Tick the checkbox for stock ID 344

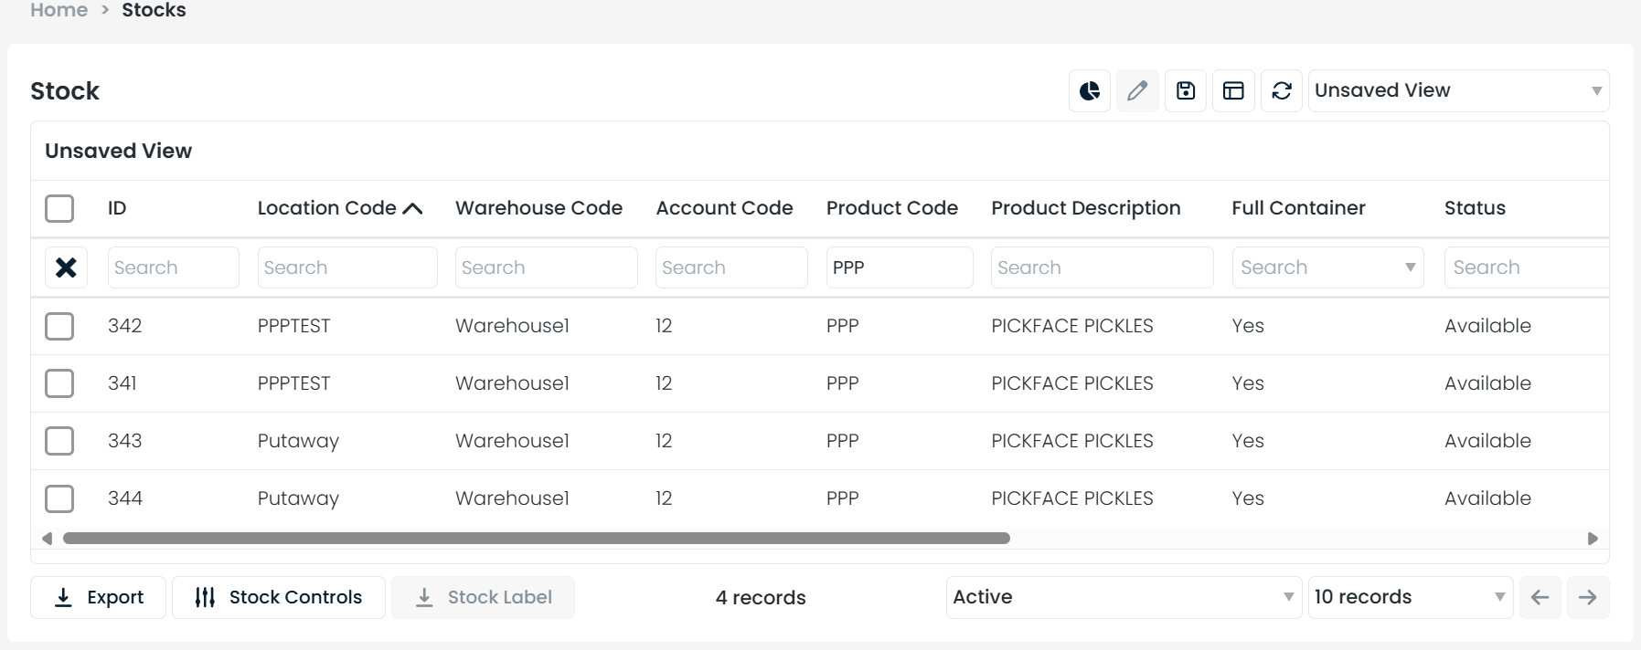59,498
